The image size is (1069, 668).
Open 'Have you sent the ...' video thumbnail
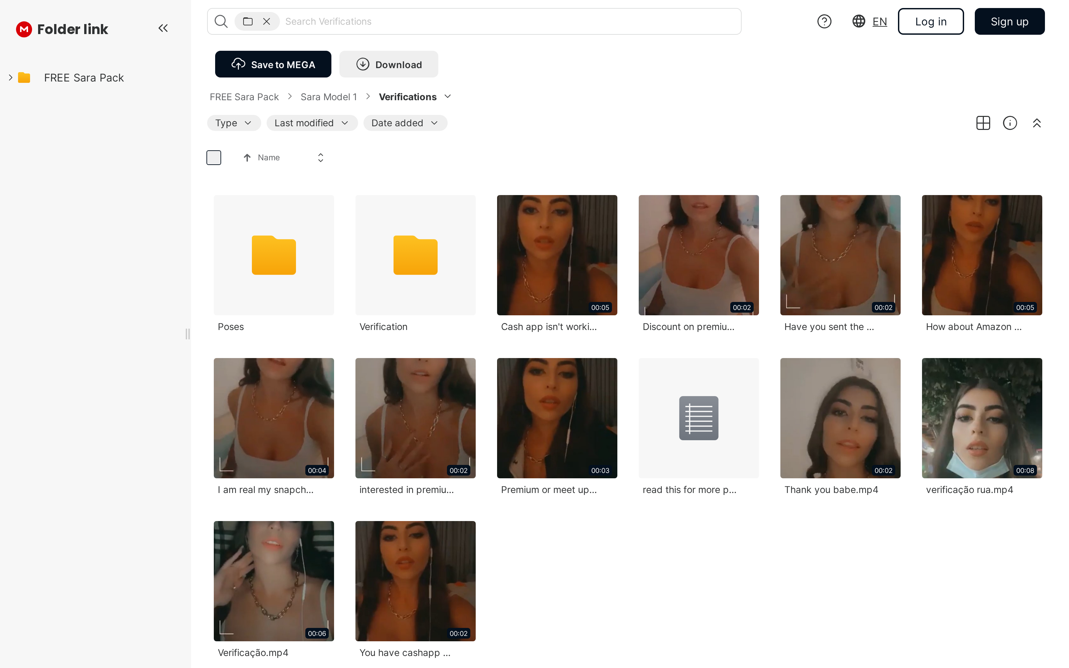(x=840, y=255)
